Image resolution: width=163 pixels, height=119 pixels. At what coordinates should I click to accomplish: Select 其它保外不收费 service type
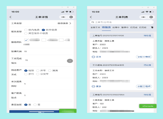click(x=26, y=33)
